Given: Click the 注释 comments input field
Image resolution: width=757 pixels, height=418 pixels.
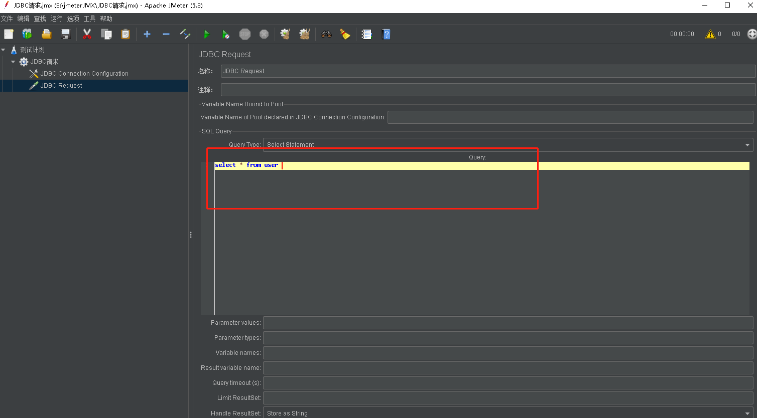Looking at the screenshot, I should (x=488, y=90).
